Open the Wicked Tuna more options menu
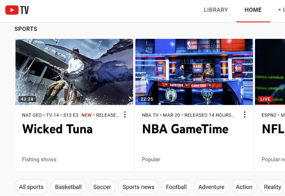This screenshot has height=196, width=285. tap(125, 115)
